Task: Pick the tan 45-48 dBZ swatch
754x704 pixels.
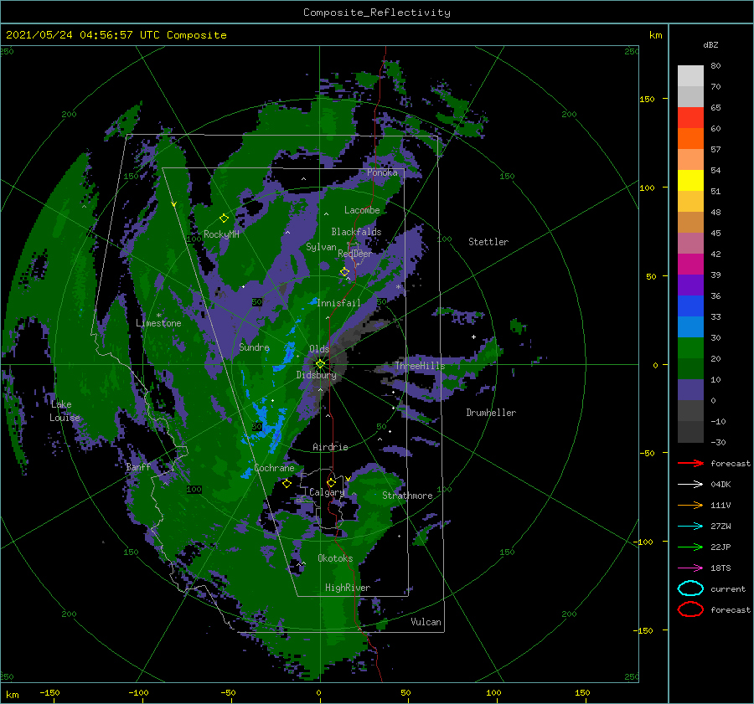Action: (x=690, y=223)
